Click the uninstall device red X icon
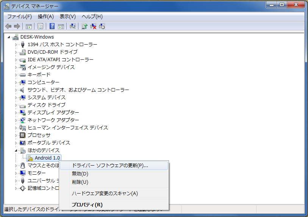308x217 pixels. 93,26
